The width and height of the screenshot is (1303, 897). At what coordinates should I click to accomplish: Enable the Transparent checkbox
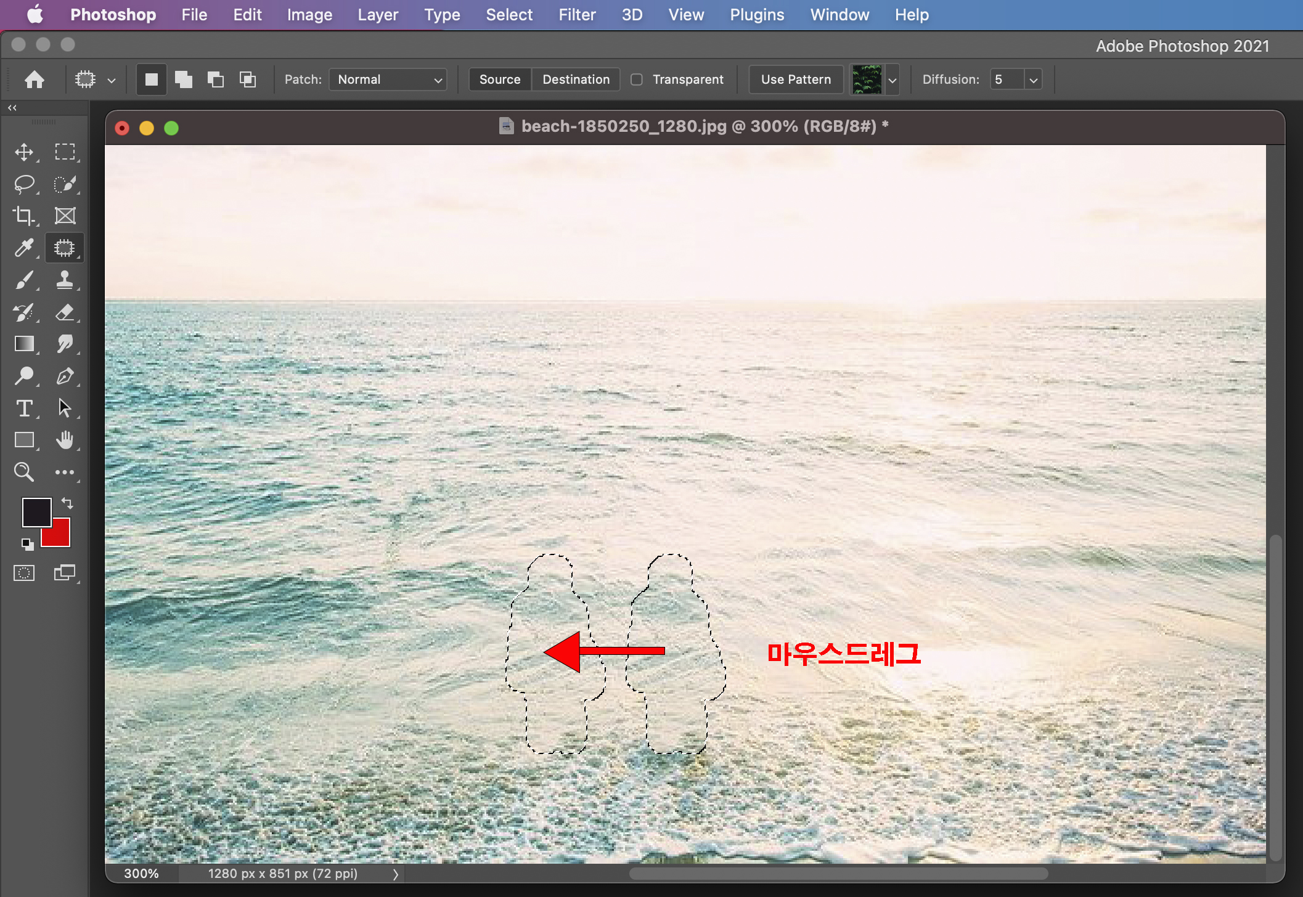(637, 79)
